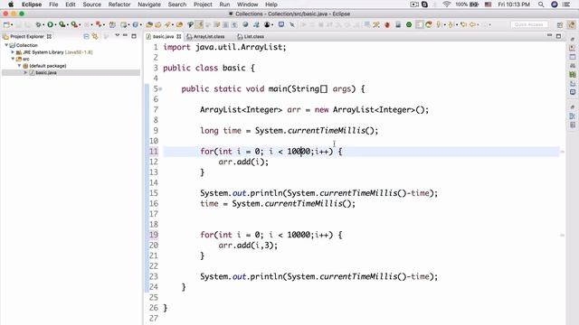The height and width of the screenshot is (325, 579).
Task: Click the import java.util.ArrayList line
Action: point(224,47)
